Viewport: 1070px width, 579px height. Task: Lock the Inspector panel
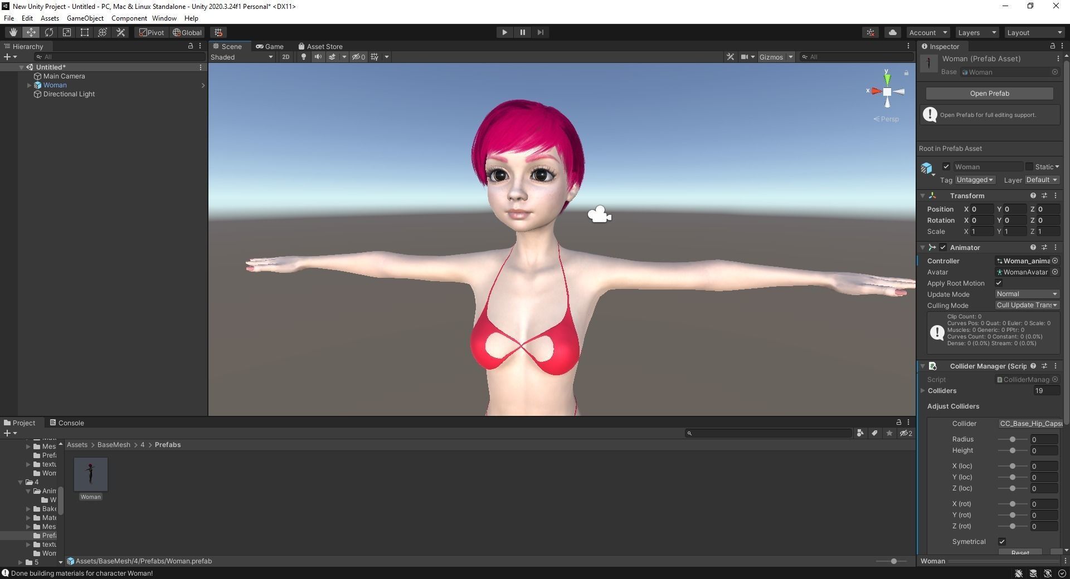[1052, 46]
